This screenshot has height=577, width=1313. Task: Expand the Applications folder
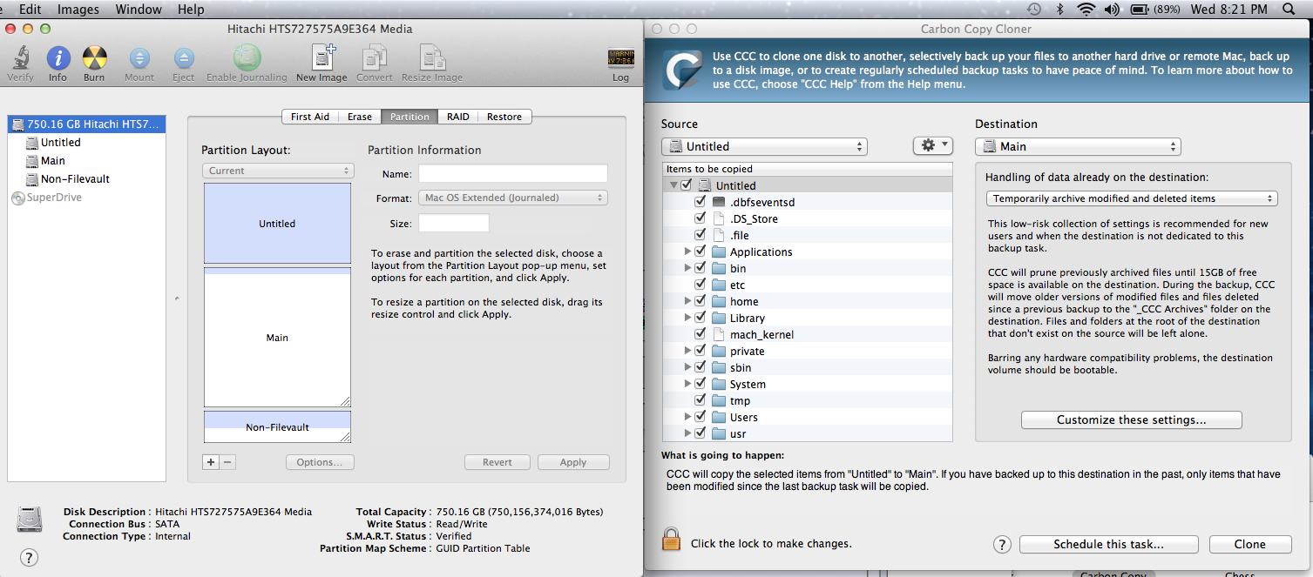[x=687, y=252]
